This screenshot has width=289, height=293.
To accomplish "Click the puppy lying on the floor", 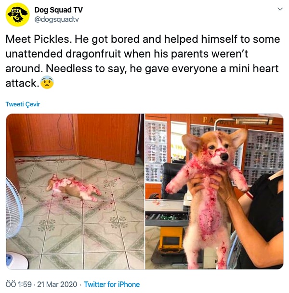I will click(x=74, y=188).
